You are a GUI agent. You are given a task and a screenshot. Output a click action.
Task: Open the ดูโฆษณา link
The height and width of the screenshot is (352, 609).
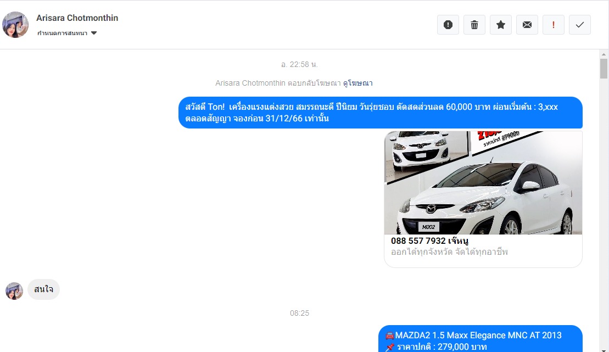(357, 83)
